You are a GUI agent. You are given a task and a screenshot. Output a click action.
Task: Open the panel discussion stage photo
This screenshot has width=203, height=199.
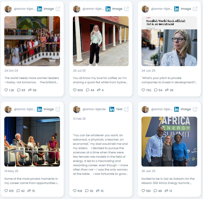click(32, 141)
